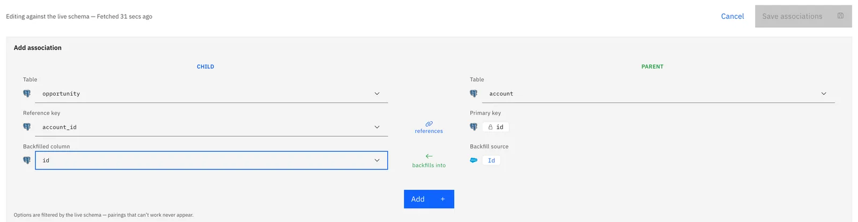Click the PostgreSQL icon beside opportunity table
The width and height of the screenshot is (858, 222).
[27, 93]
